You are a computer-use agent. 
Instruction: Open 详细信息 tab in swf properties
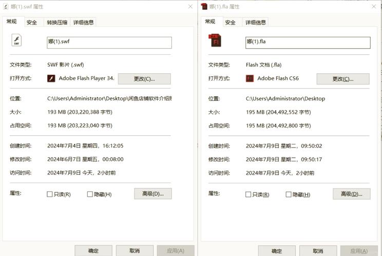click(84, 23)
